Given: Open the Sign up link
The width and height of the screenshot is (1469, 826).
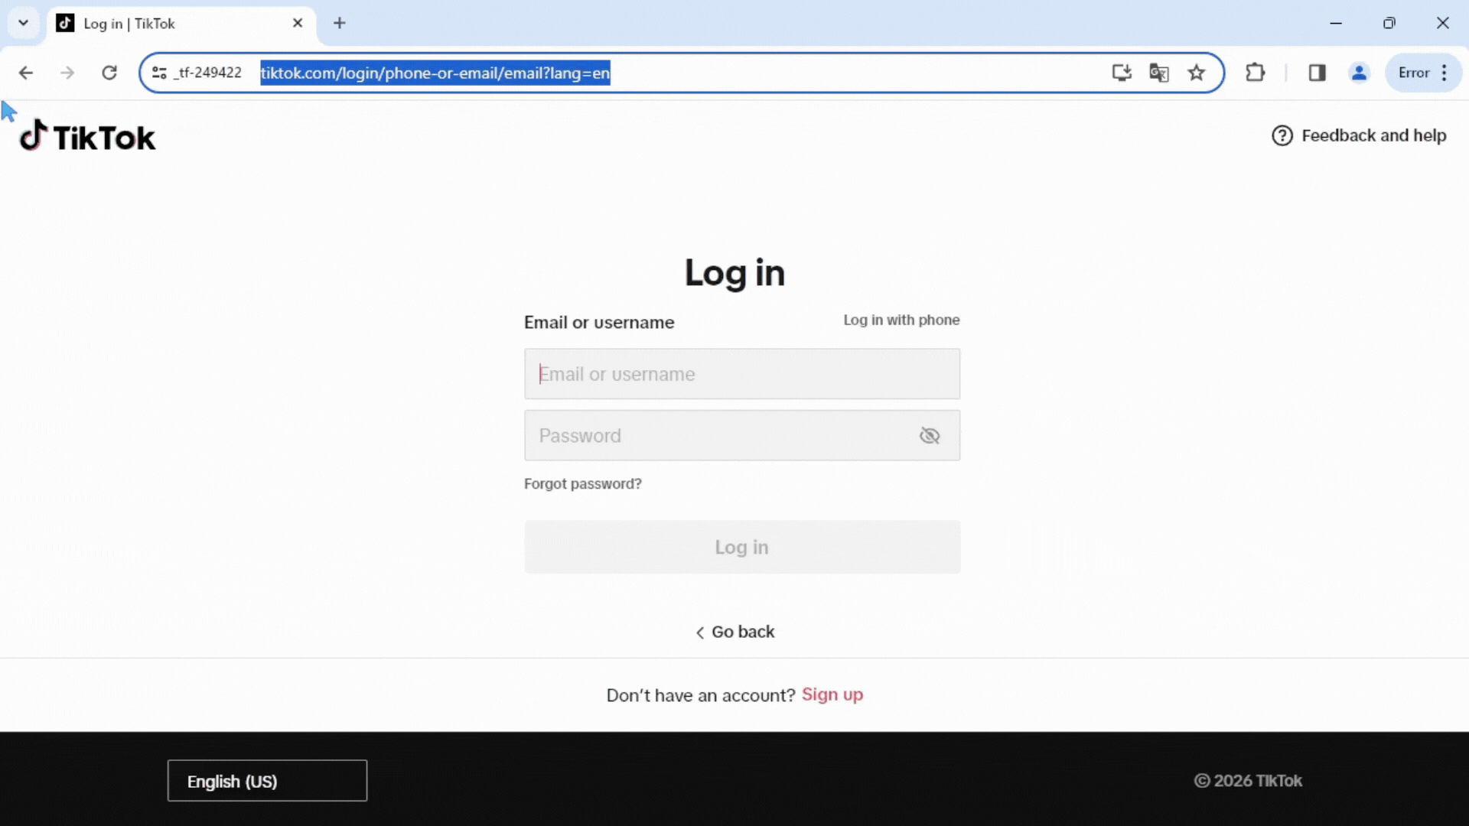Looking at the screenshot, I should 832,694.
